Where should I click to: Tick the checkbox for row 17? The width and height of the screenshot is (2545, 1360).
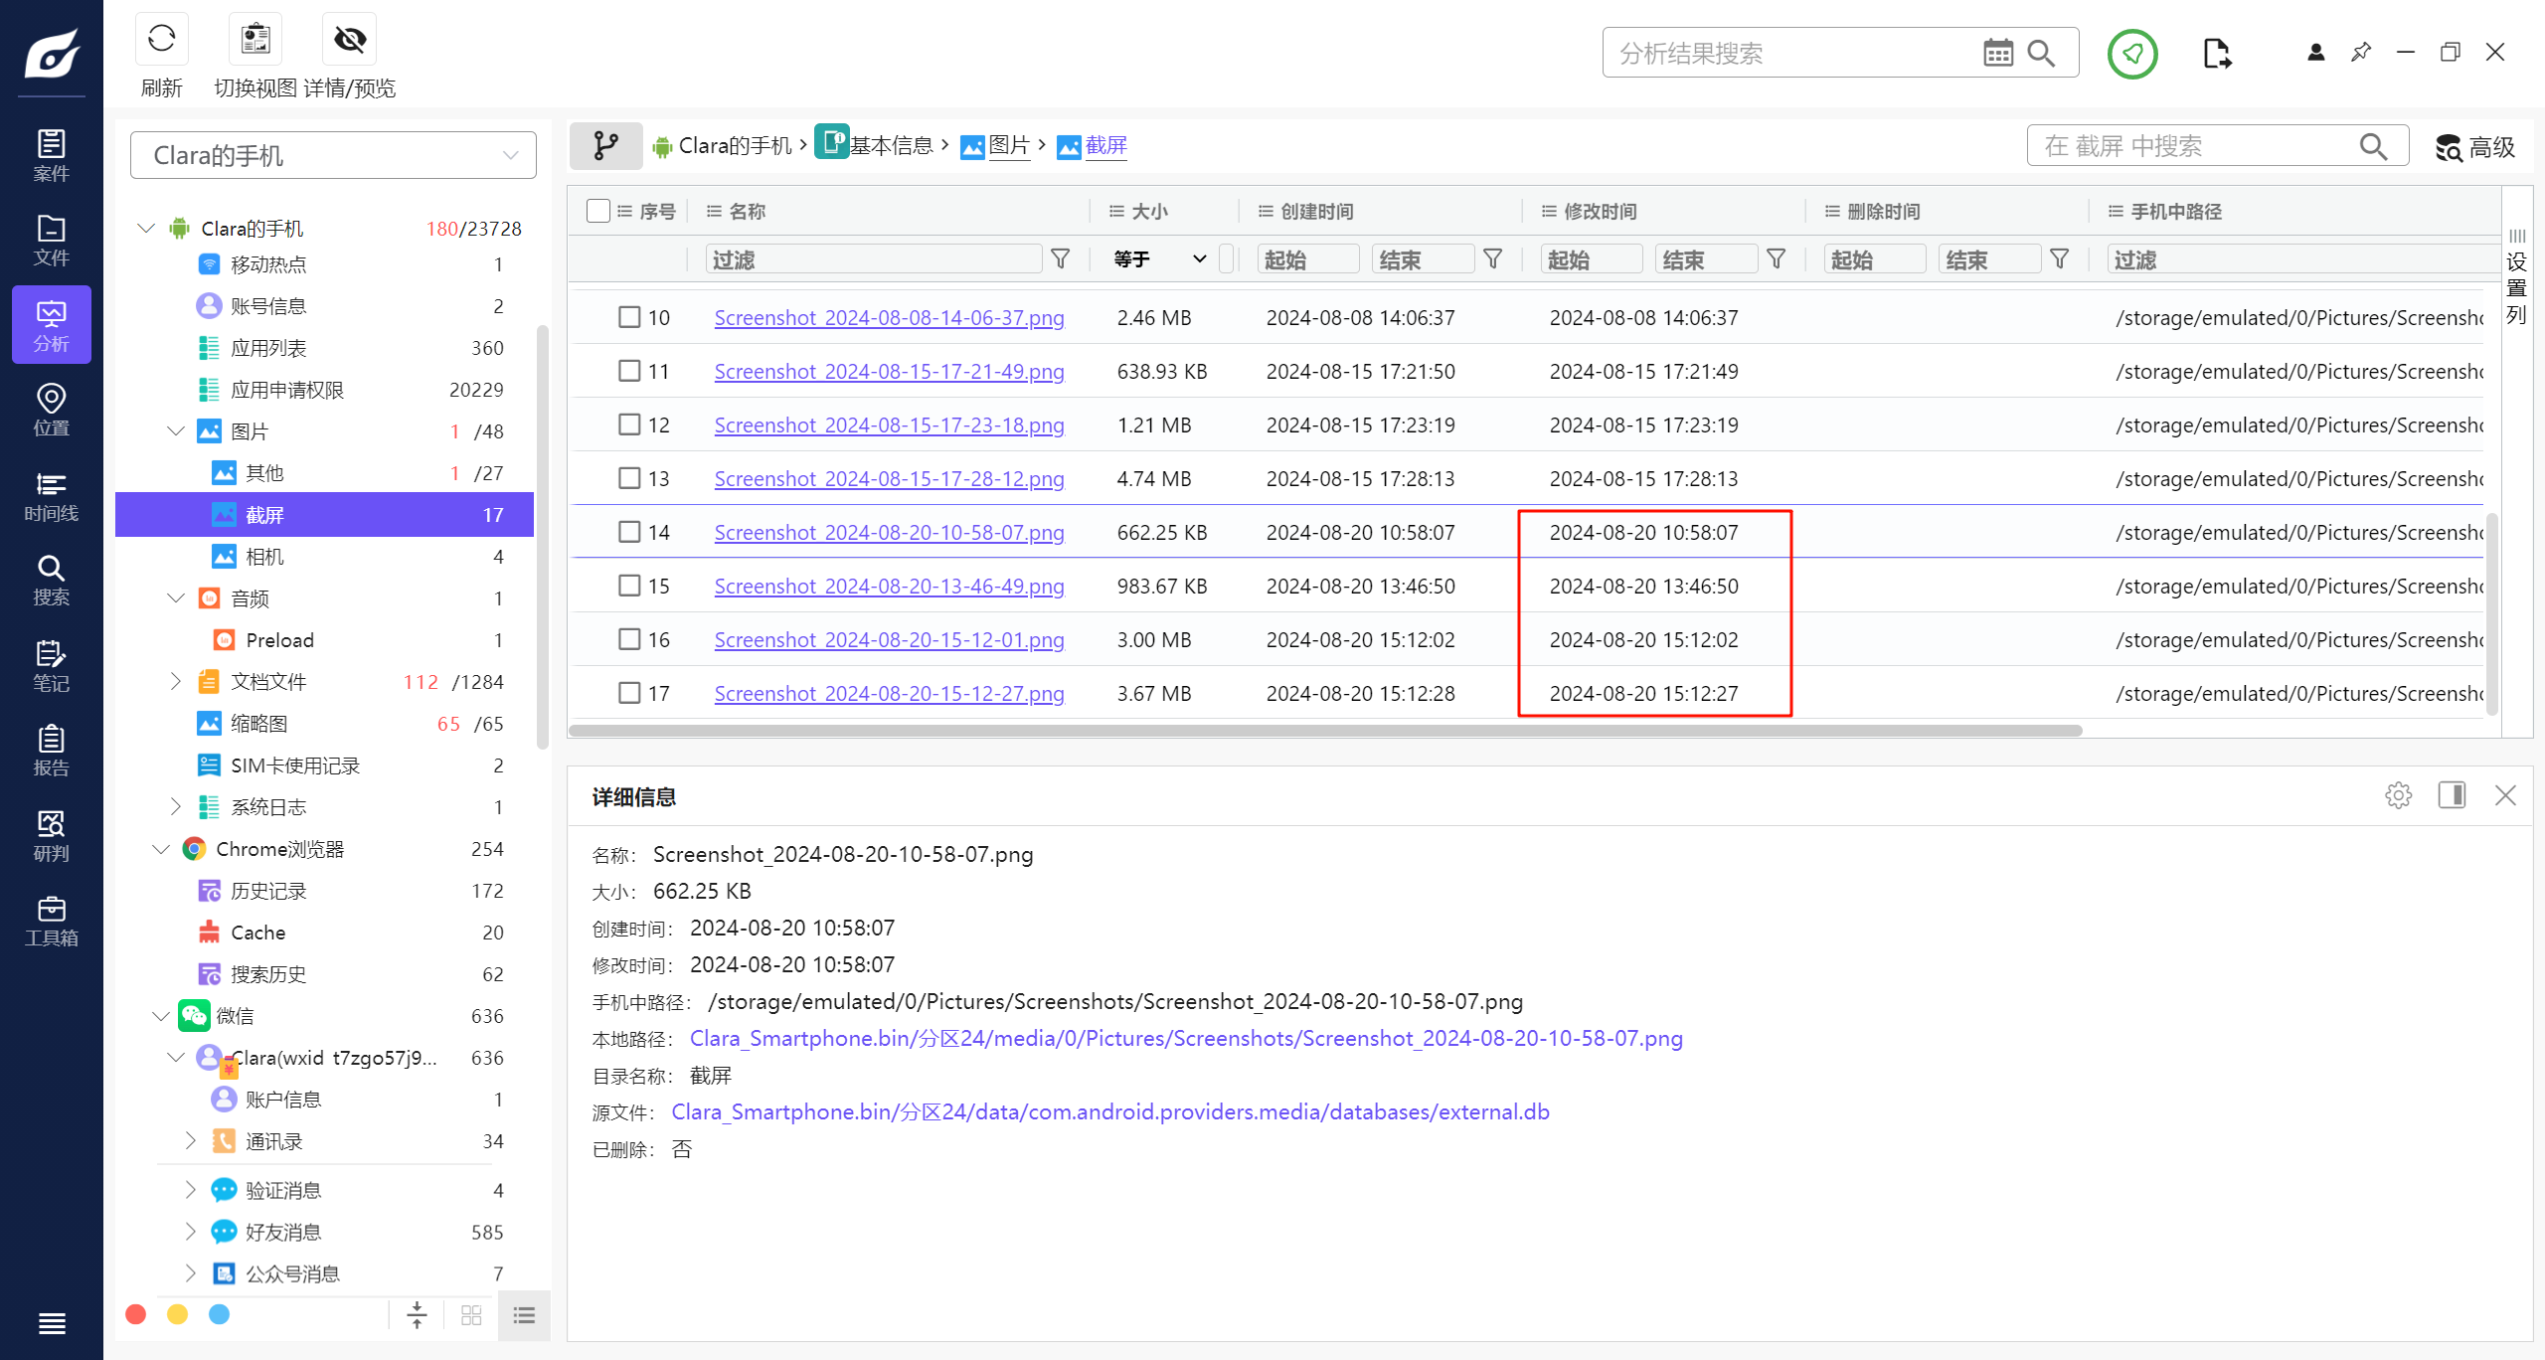[629, 693]
